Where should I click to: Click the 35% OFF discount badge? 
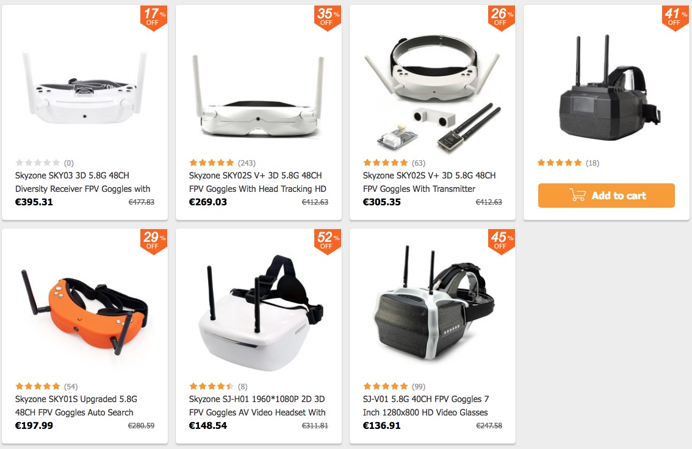[328, 18]
